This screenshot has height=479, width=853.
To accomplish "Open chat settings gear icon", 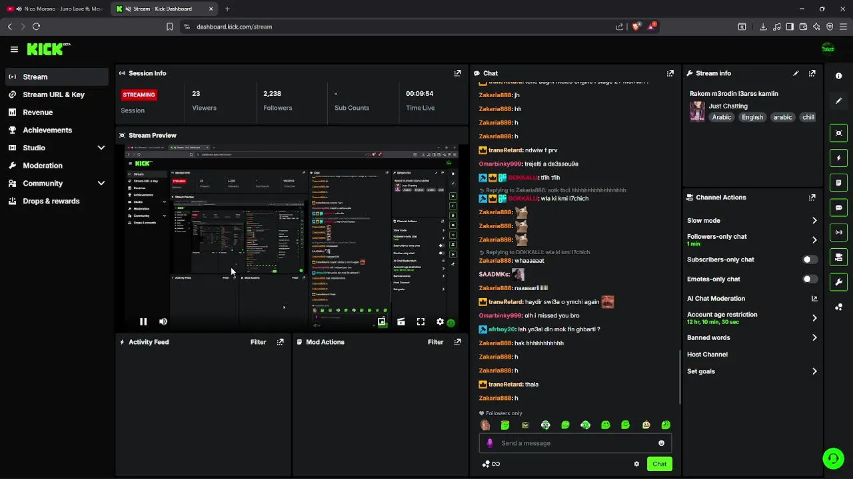I will click(636, 464).
